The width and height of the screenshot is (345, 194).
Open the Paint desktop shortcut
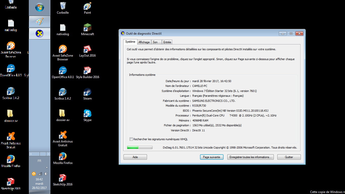(87, 8)
